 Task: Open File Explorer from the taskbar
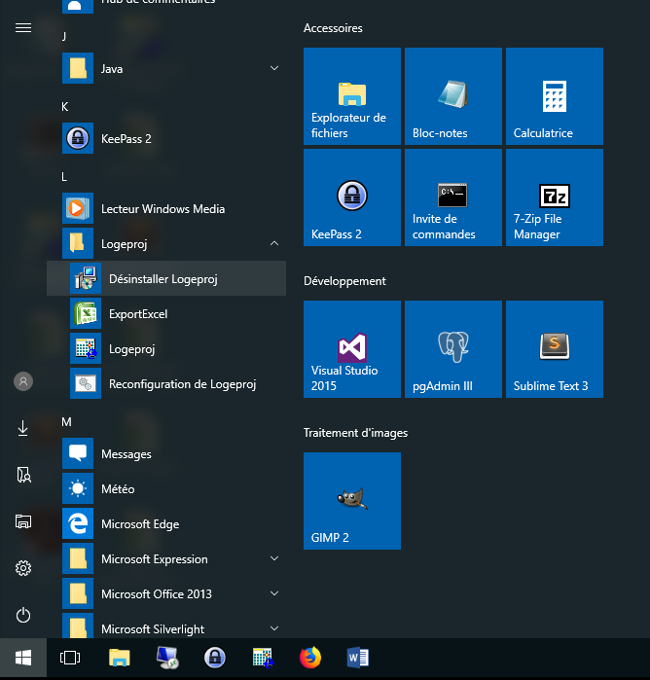(120, 658)
